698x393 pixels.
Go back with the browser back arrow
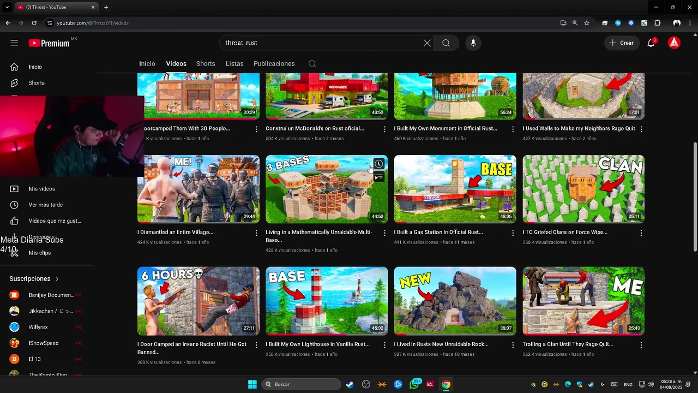[x=8, y=23]
